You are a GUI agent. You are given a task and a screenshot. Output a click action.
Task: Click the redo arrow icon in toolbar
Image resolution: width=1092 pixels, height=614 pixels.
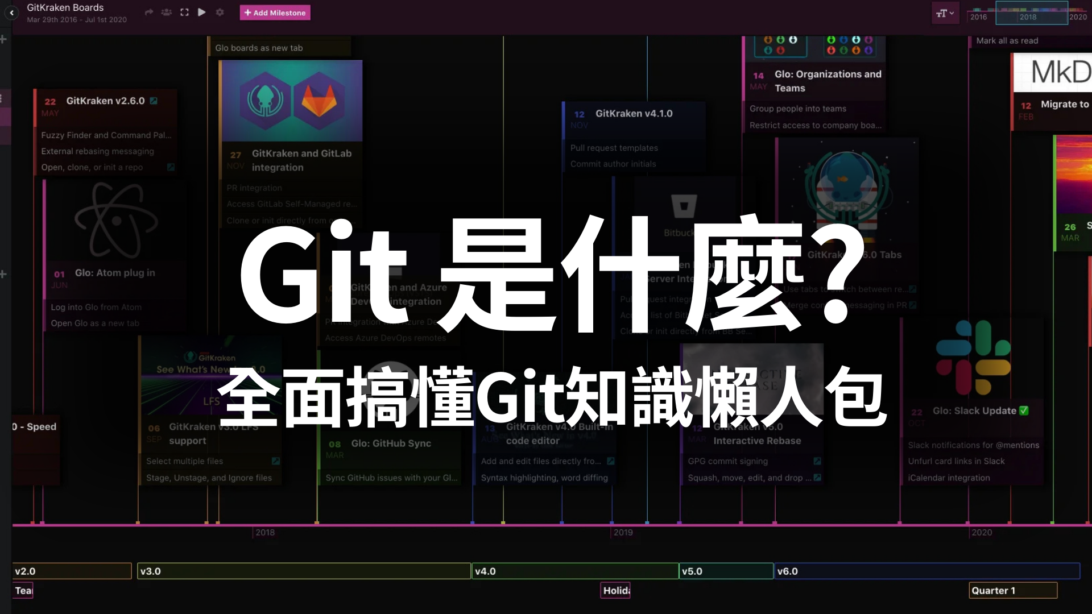147,14
